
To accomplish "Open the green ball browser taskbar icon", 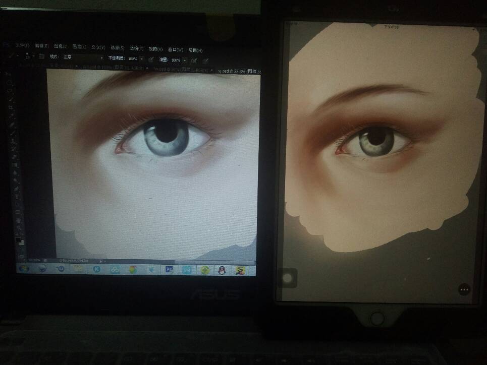I will click(x=204, y=270).
